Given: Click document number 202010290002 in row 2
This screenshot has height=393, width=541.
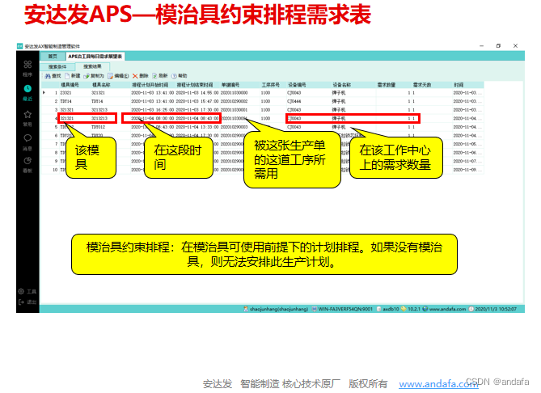Looking at the screenshot, I should (x=235, y=101).
